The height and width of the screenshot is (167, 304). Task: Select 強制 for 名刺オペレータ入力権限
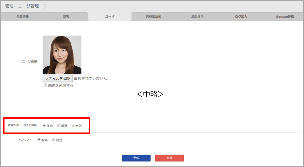(44, 125)
